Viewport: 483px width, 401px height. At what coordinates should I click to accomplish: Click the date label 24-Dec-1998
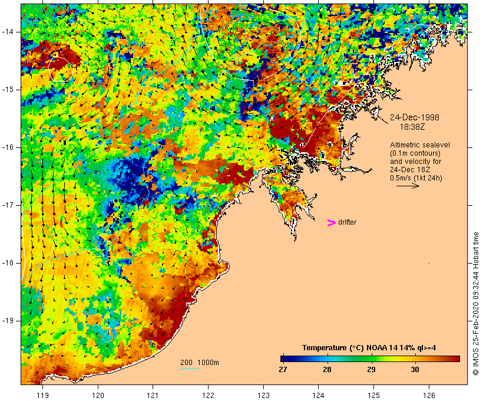[414, 117]
